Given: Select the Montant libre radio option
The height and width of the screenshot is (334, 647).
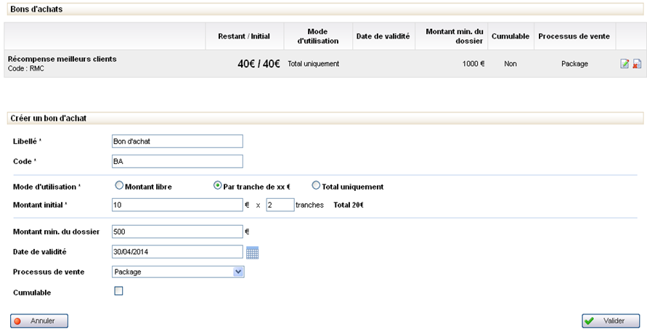Looking at the screenshot, I should tap(119, 186).
